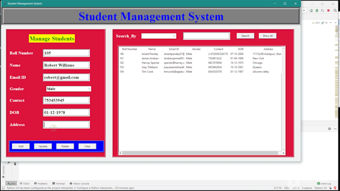Click the Email ID column header
Image resolution: width=340 pixels, height=191 pixels.
pos(174,49)
